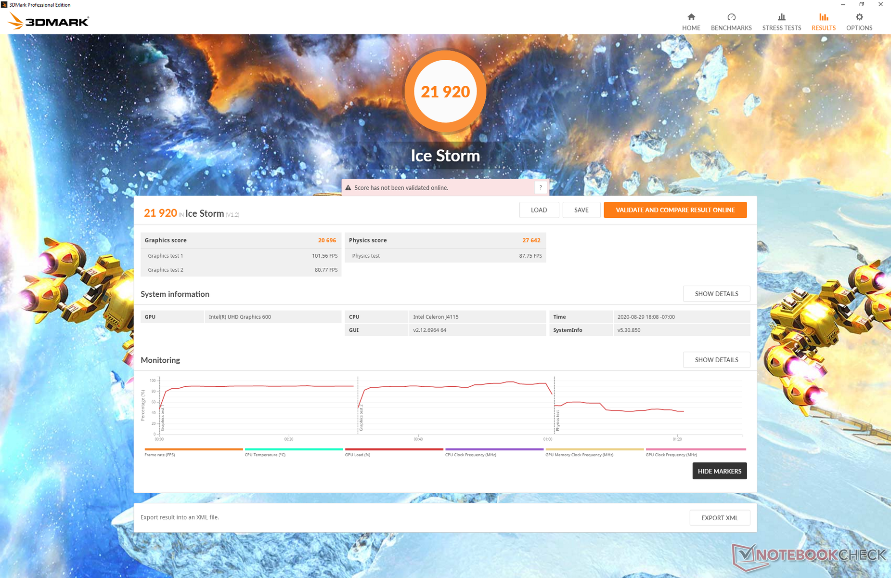
Task: Click the EXPORT XML button
Action: coord(720,518)
